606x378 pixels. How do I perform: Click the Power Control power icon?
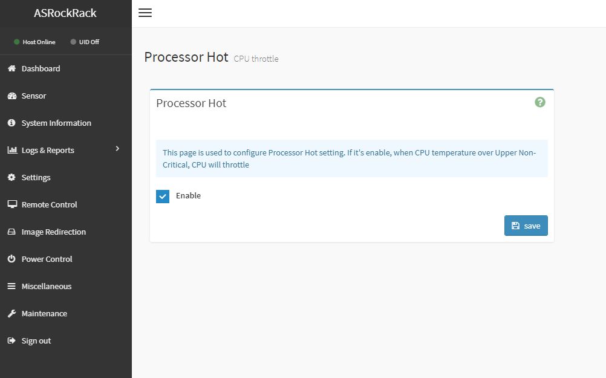point(11,259)
